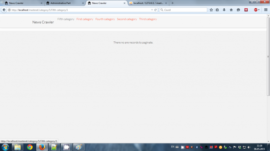Click the speaker volume tray icon
Image resolution: width=270 pixels, height=151 pixels.
(249, 147)
